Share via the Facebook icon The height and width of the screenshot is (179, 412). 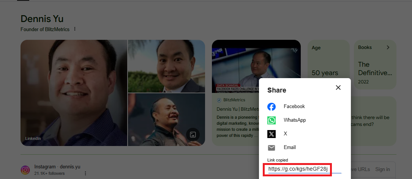(x=272, y=107)
